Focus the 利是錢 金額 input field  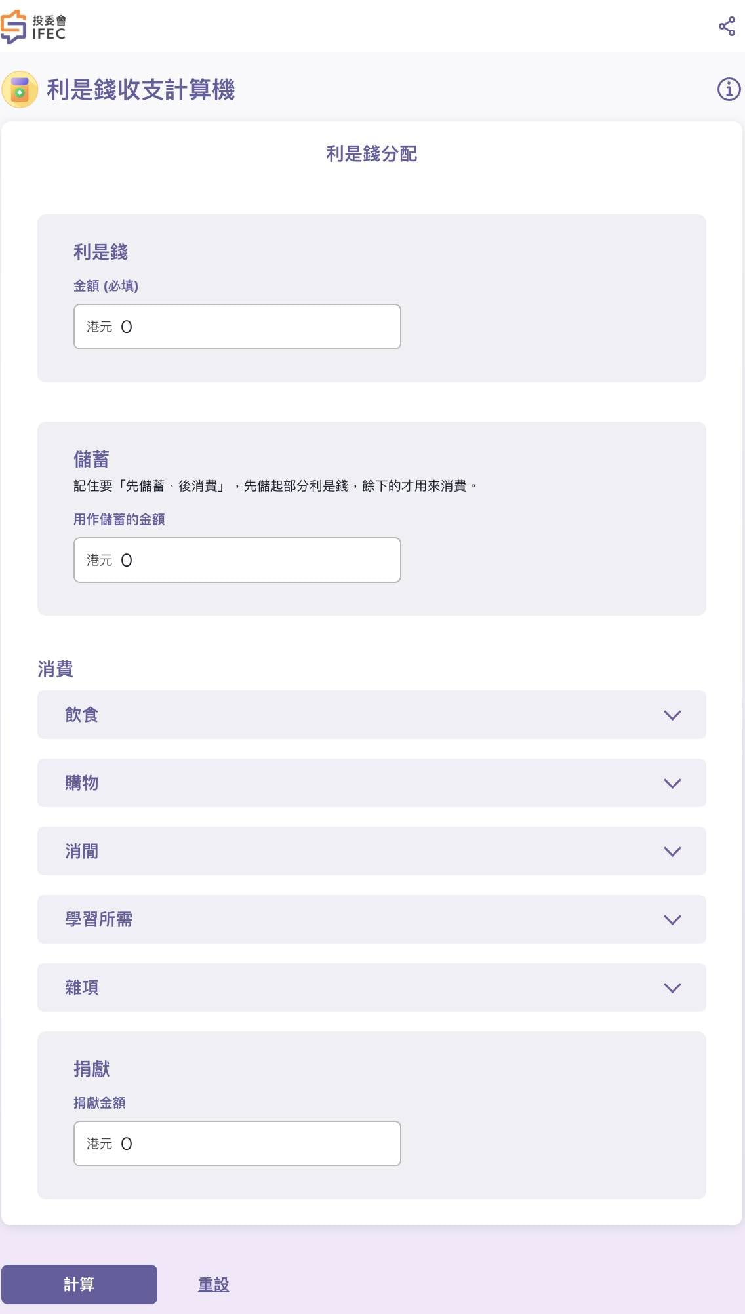[x=249, y=327]
